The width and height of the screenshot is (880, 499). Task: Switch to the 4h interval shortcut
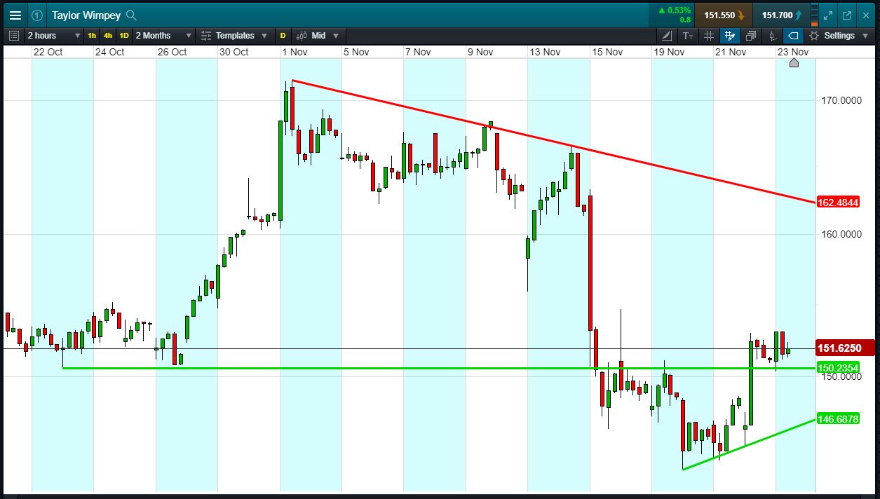(108, 36)
